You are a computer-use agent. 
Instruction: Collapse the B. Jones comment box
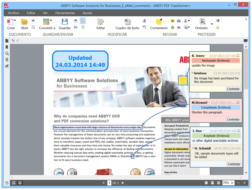point(238,56)
